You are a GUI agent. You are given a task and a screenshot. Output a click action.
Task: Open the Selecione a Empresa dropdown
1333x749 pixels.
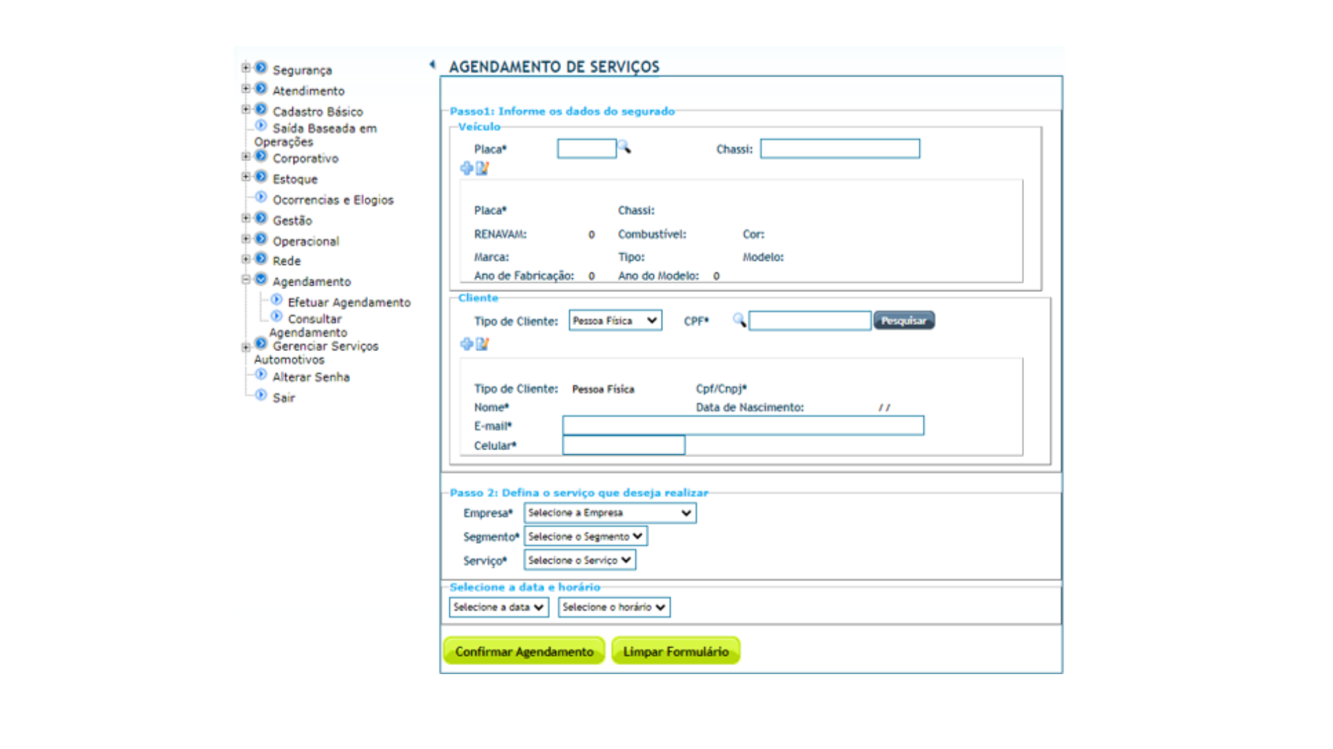click(610, 513)
